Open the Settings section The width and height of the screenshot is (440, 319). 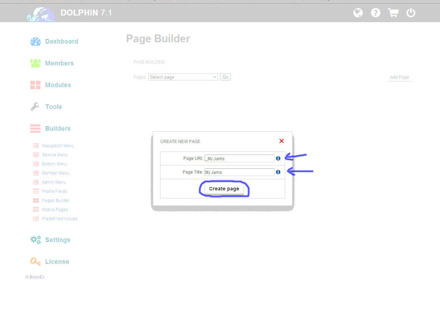pos(57,240)
